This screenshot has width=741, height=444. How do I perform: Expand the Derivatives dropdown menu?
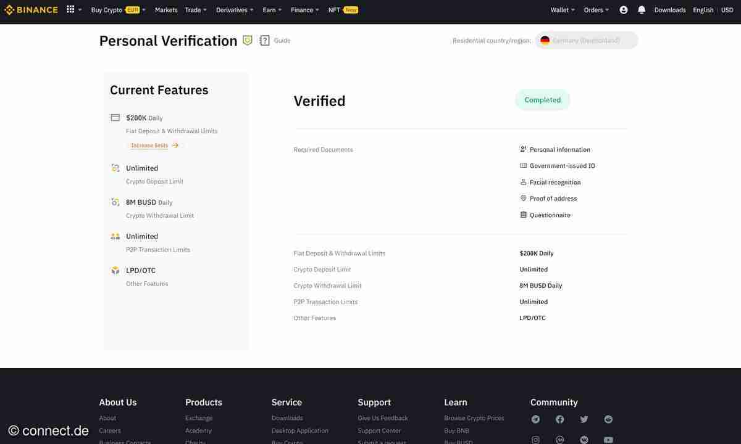pyautogui.click(x=235, y=10)
